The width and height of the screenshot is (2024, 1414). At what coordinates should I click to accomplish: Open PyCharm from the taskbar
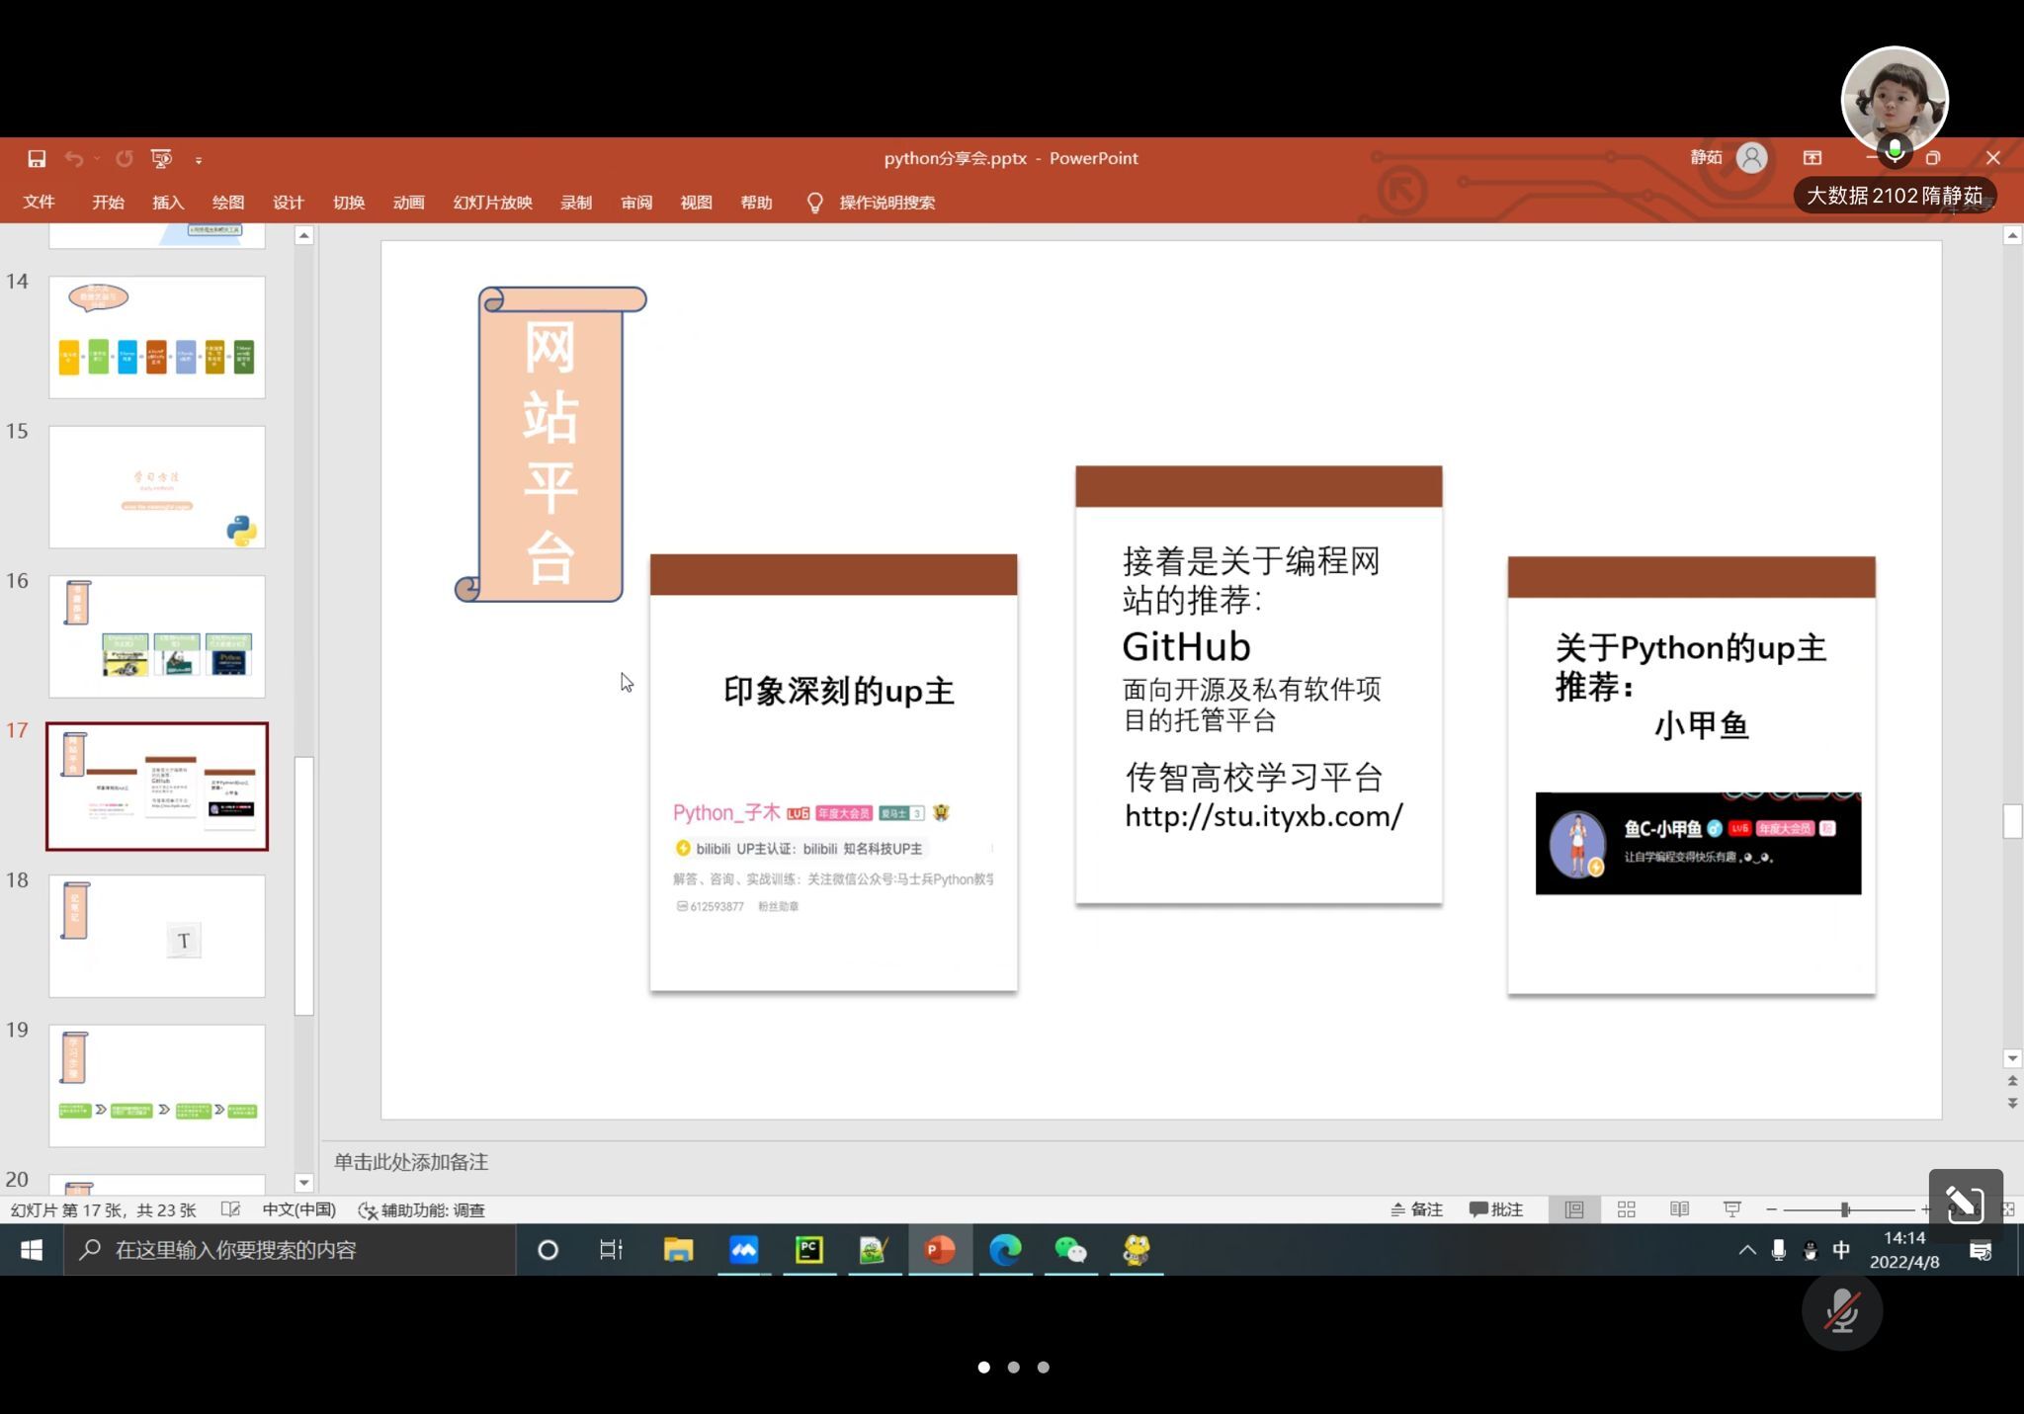[x=808, y=1250]
